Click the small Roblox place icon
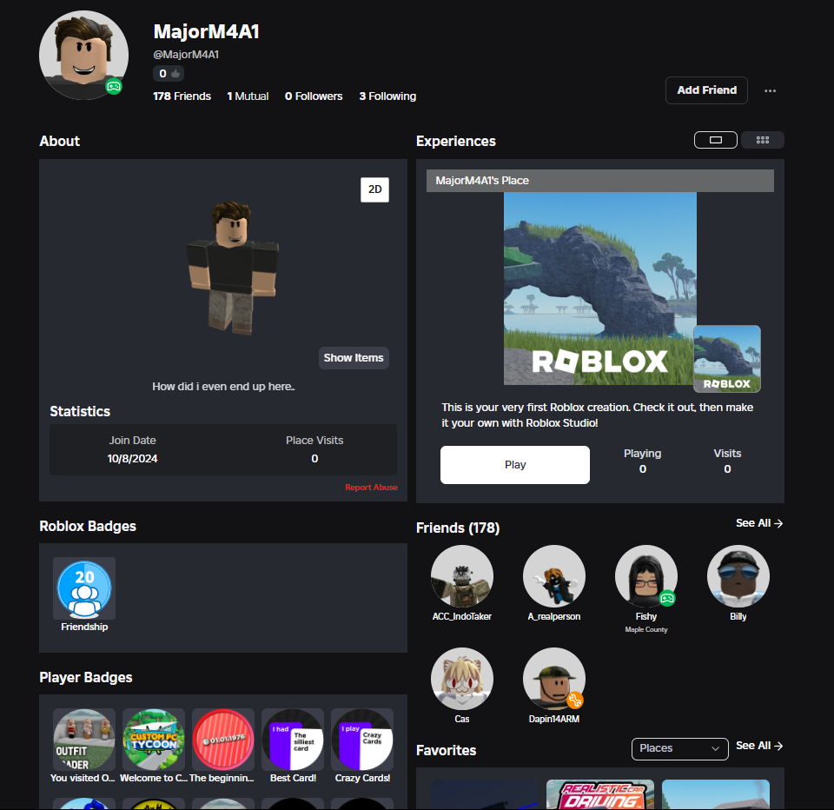Viewport: 834px width, 810px height. pos(727,359)
